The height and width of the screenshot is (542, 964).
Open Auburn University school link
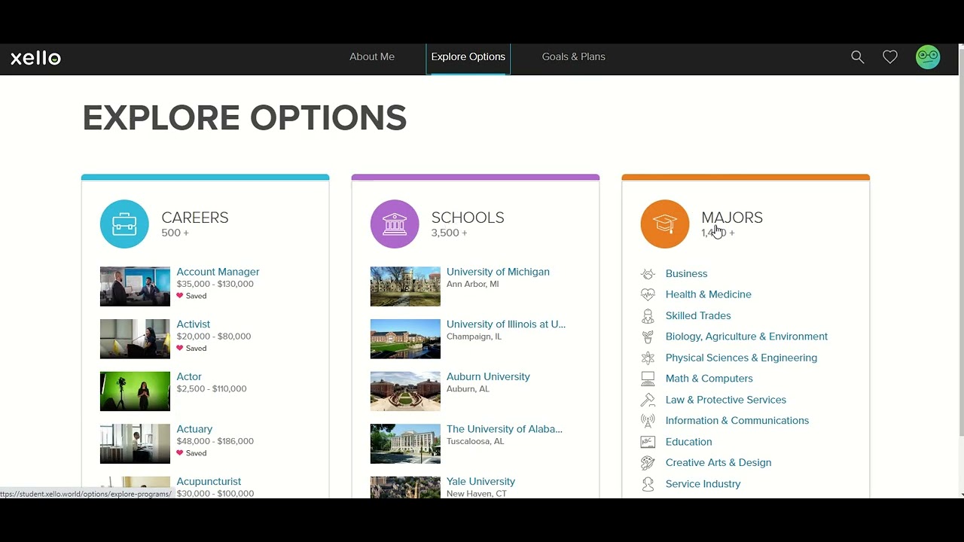point(488,376)
